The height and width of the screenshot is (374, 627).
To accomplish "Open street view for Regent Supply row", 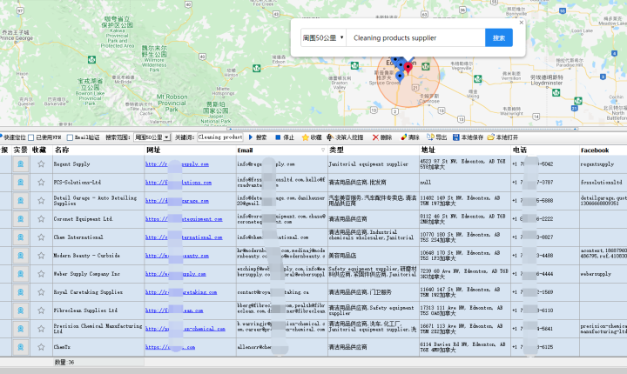I will tap(20, 164).
